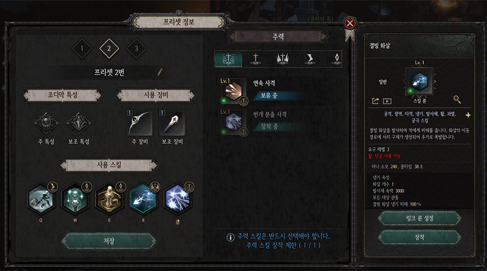Play the skill preview video icon
This screenshot has height=271, width=487.
point(387,101)
